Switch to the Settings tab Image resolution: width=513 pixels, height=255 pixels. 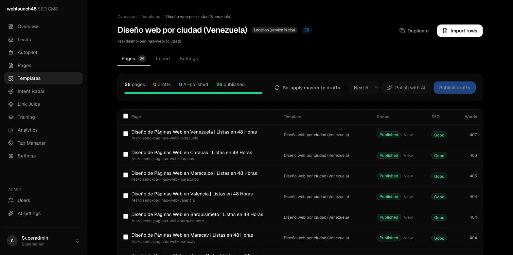point(189,59)
